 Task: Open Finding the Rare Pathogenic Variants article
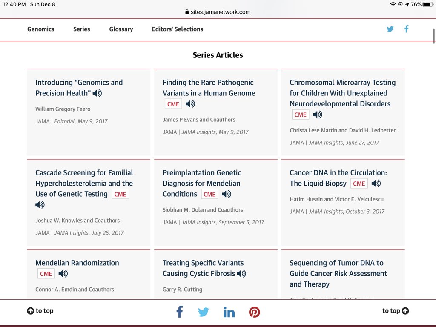[x=209, y=88]
